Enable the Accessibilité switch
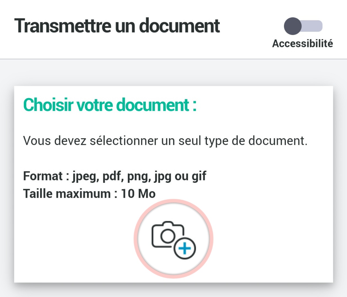Screen dimensions: 347x297 (x=303, y=26)
